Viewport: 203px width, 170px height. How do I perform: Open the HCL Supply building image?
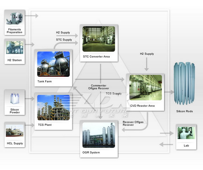[x=14, y=131]
